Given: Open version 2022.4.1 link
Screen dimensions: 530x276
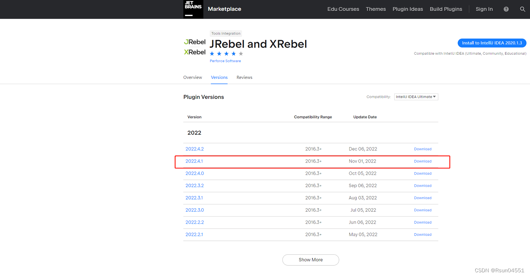Looking at the screenshot, I should (x=194, y=161).
